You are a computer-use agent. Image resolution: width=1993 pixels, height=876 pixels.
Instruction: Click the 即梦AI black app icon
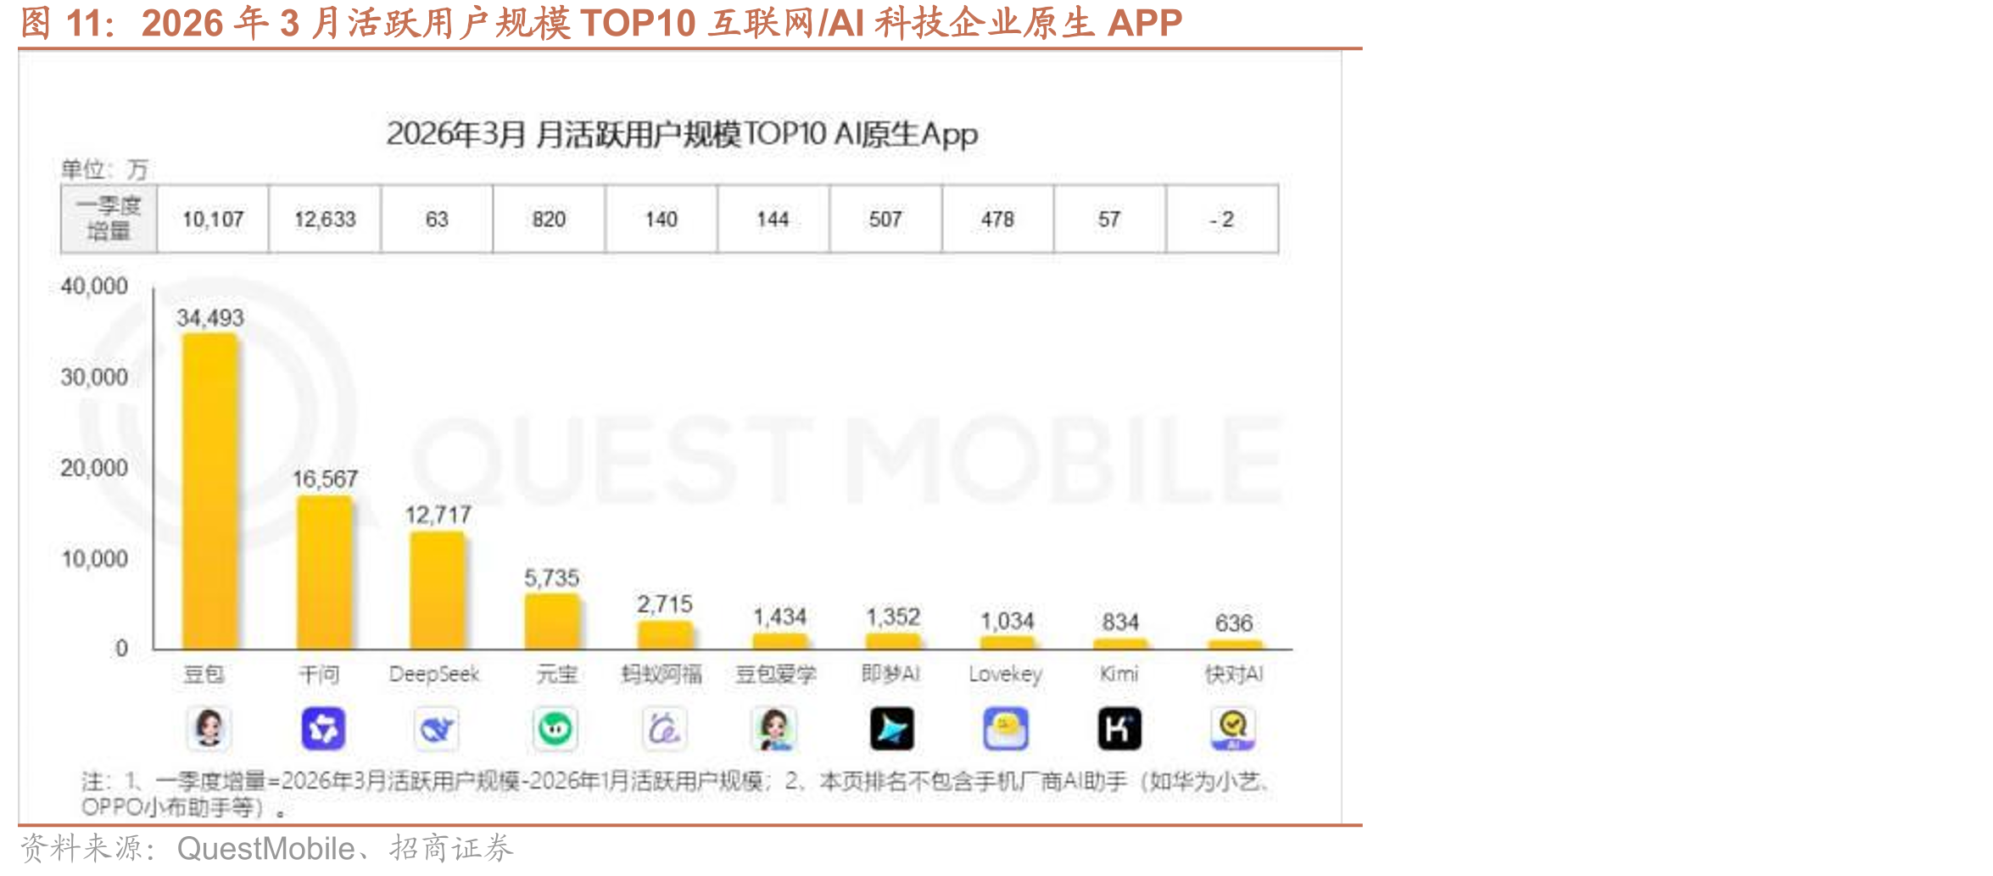(x=892, y=728)
